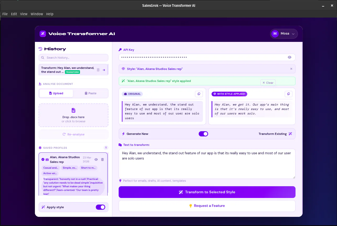The width and height of the screenshot is (337, 226).
Task: Click the original message text block
Action: [162, 111]
